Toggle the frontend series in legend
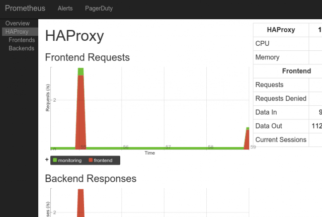 101,160
